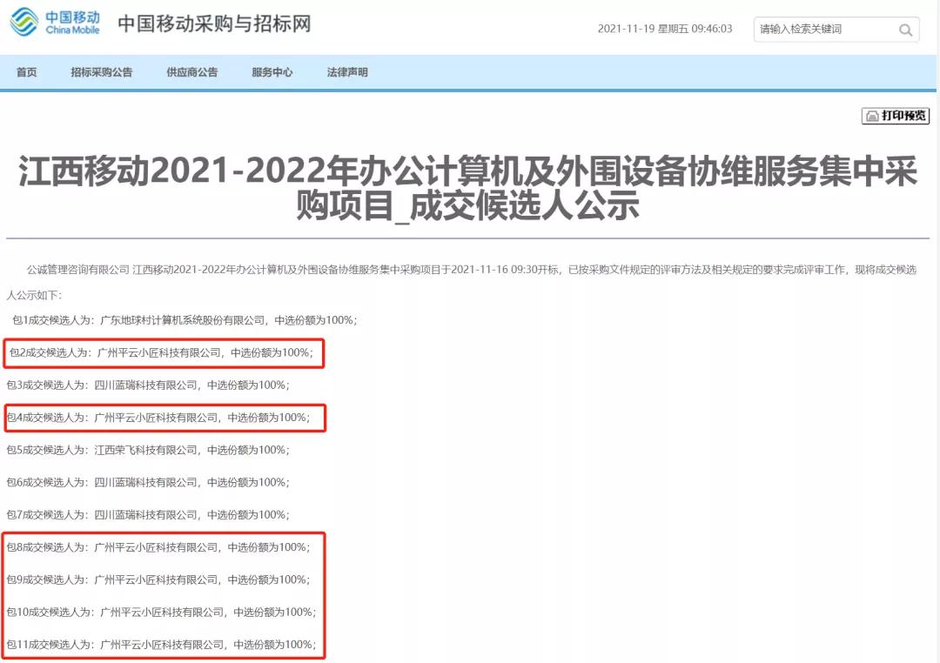The width and height of the screenshot is (940, 663).
Task: Click the intro paragraph starting 公诚管理咨询有限公司
Action: [471, 270]
